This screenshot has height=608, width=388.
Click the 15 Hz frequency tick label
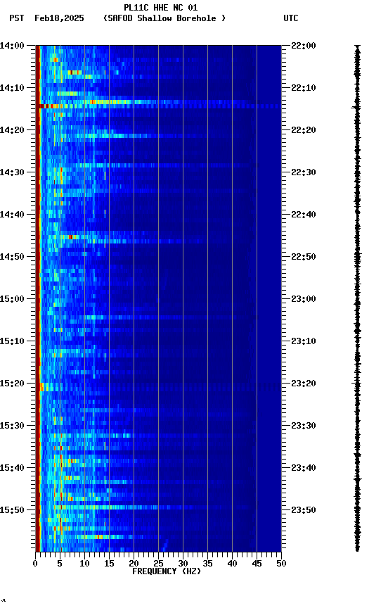(109, 564)
